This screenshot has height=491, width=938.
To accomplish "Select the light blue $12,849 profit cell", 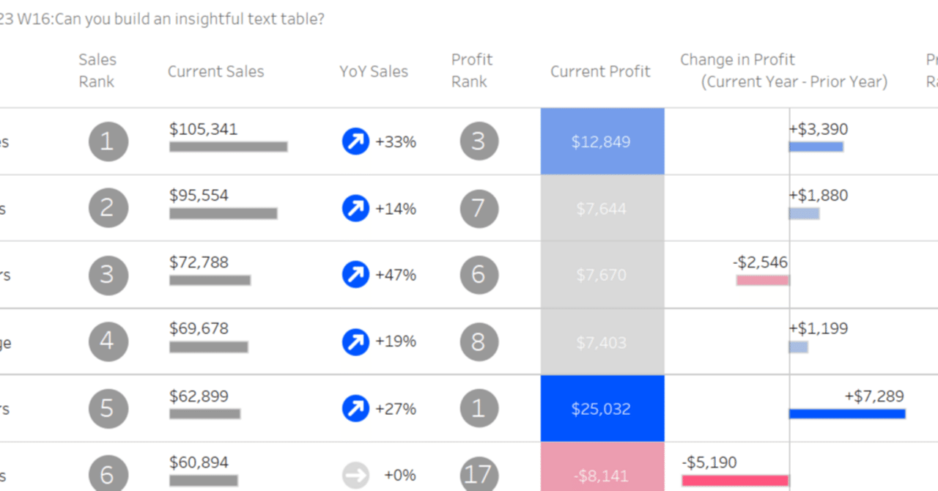I will click(x=602, y=141).
